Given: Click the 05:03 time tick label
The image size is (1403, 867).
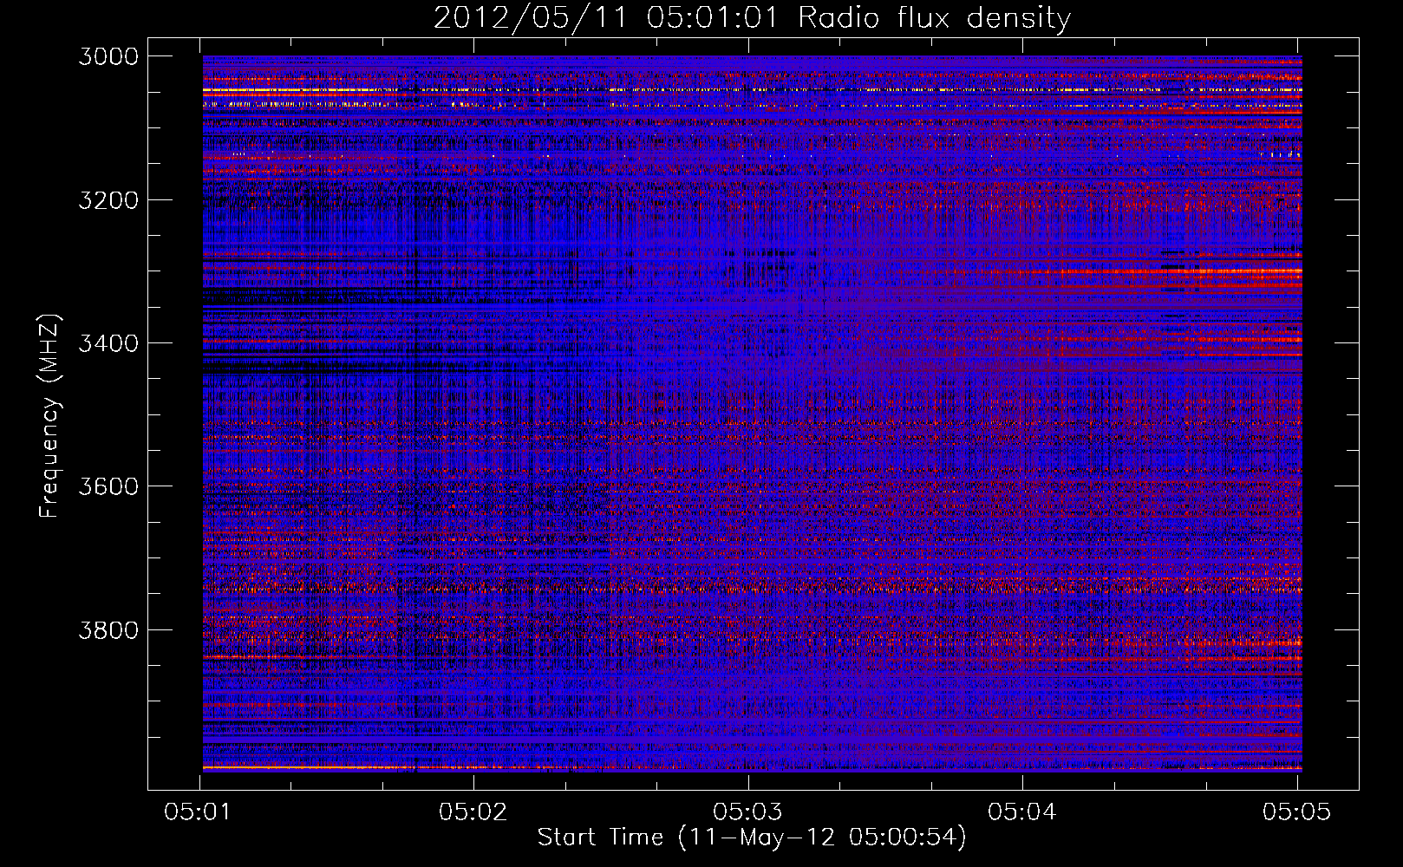Looking at the screenshot, I should [747, 812].
